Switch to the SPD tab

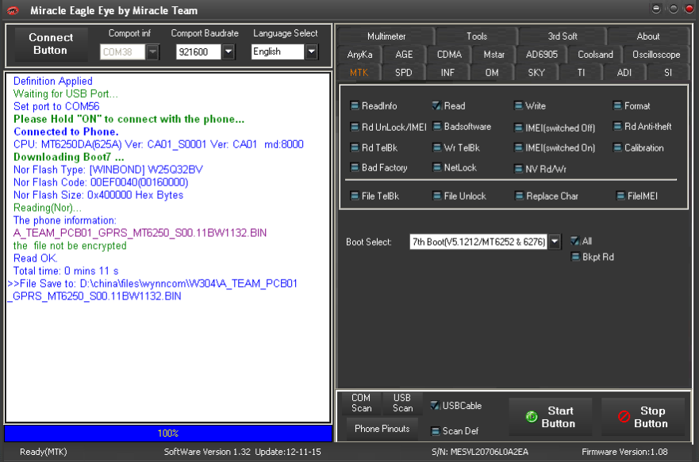click(x=403, y=73)
